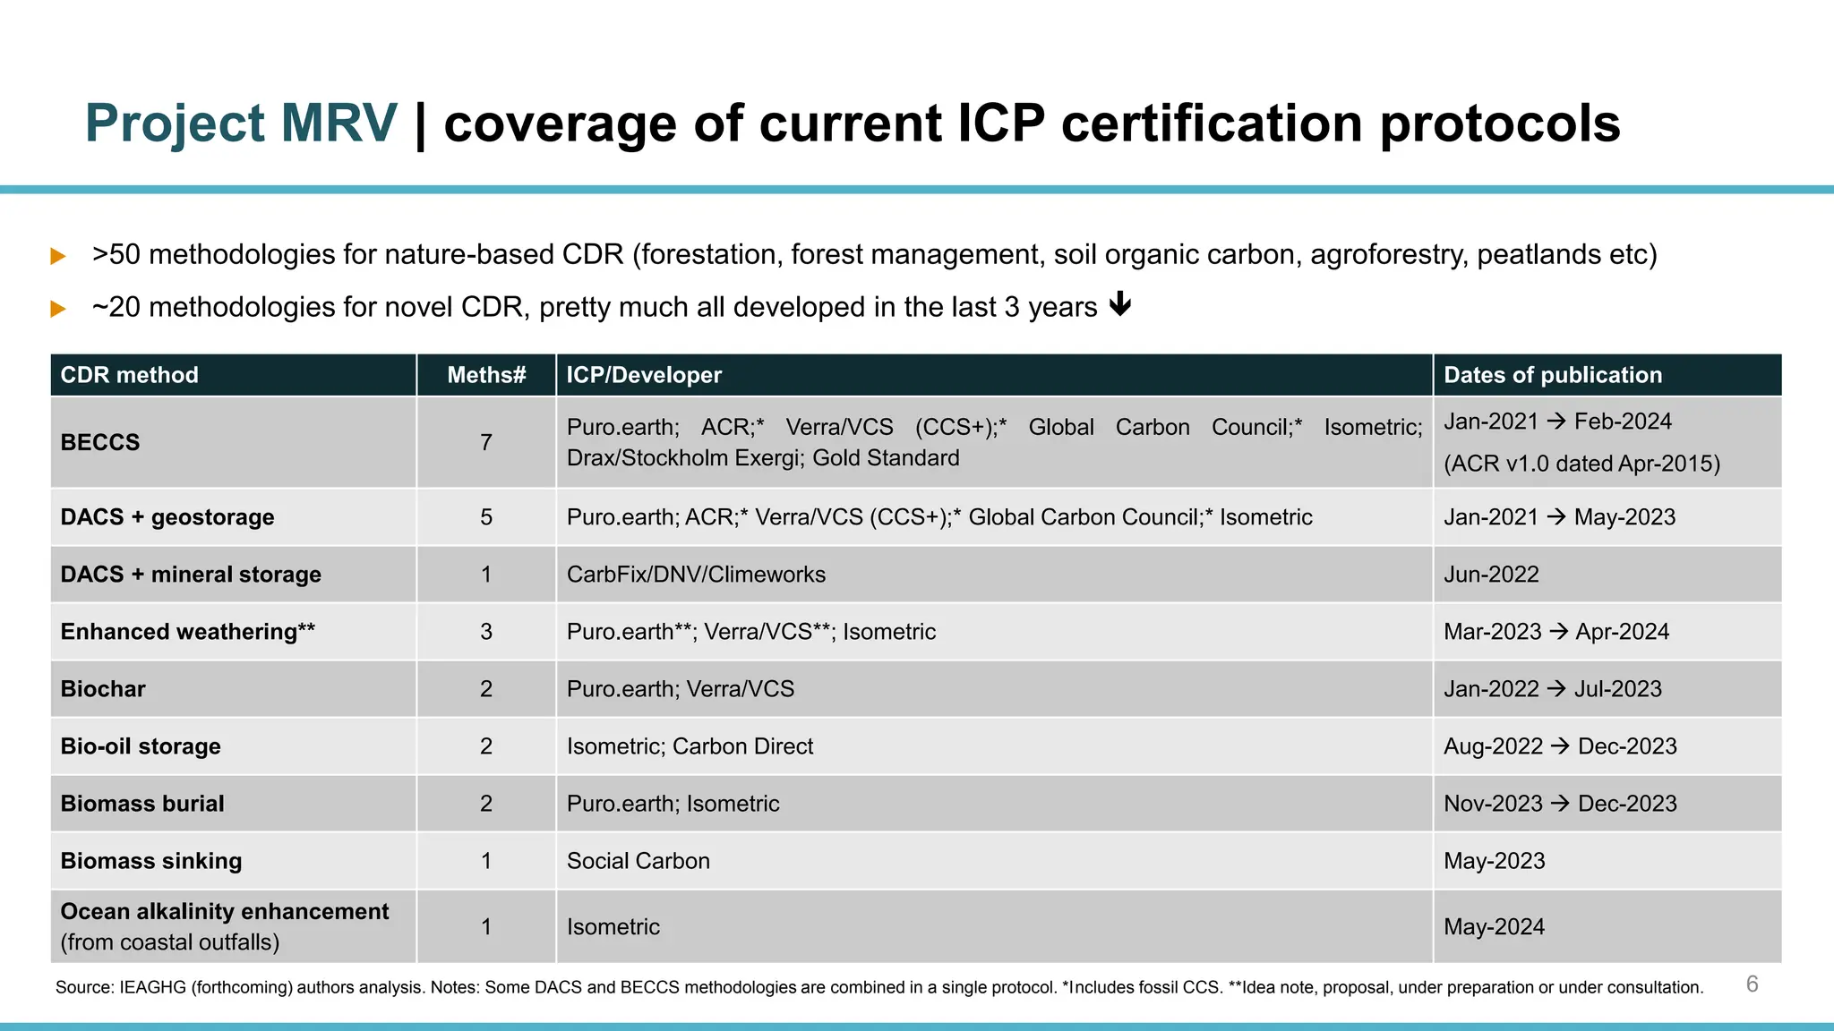This screenshot has height=1031, width=1834.
Task: Click the arrow in BECCS date range
Action: 1556,422
